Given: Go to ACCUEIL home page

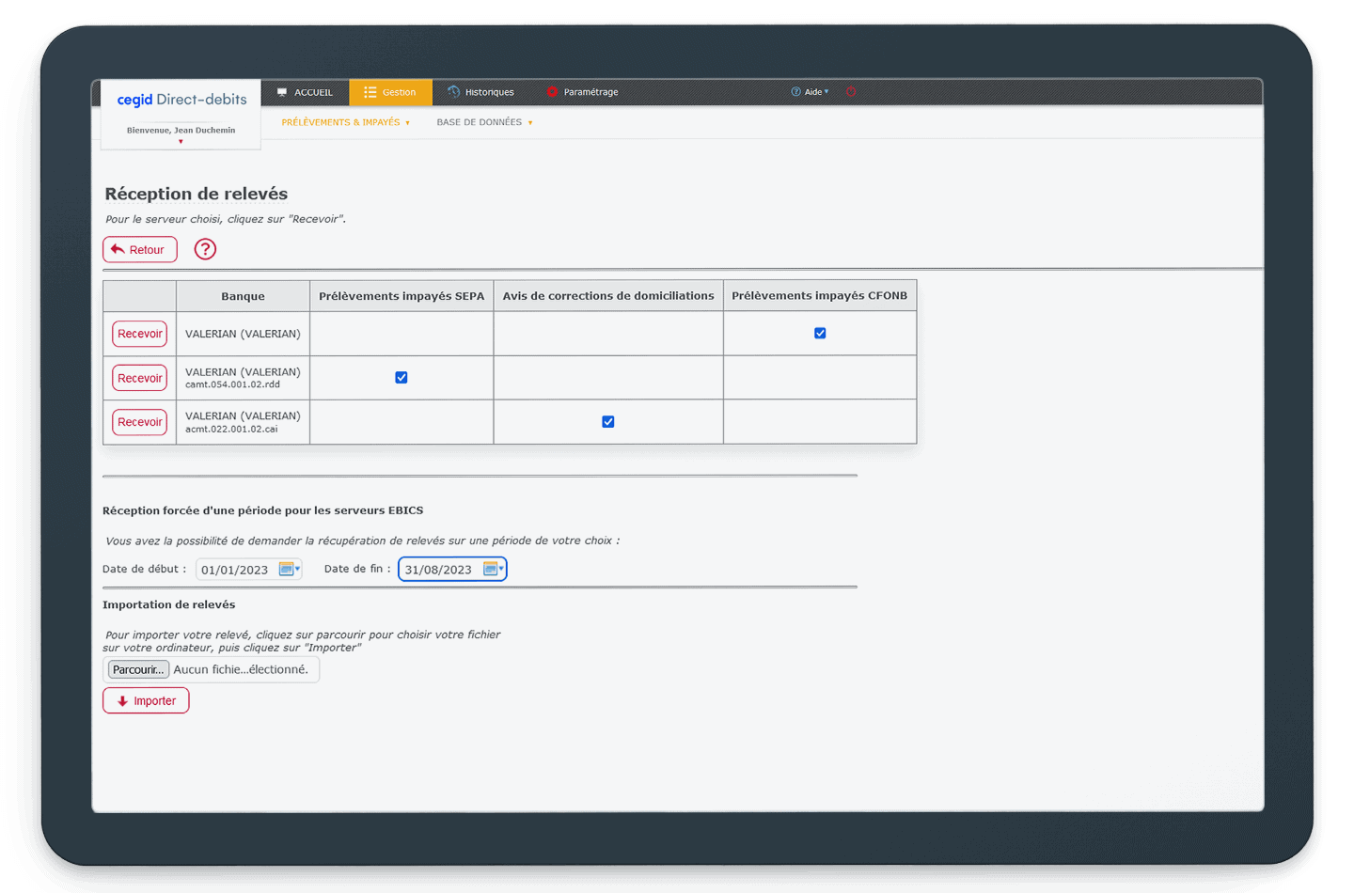Looking at the screenshot, I should (x=305, y=92).
